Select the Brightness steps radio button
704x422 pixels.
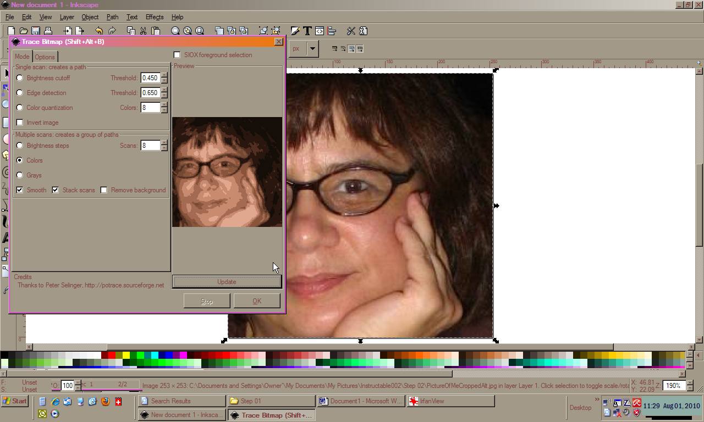point(20,146)
